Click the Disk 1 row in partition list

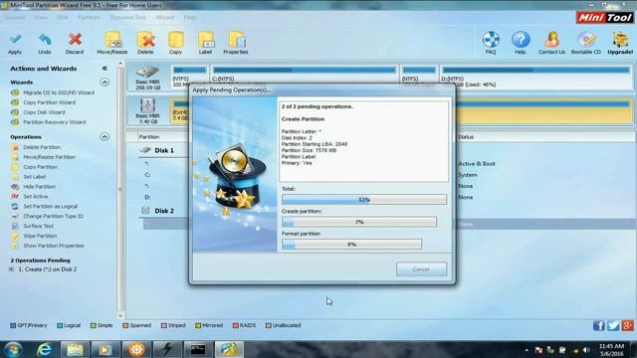click(x=164, y=150)
